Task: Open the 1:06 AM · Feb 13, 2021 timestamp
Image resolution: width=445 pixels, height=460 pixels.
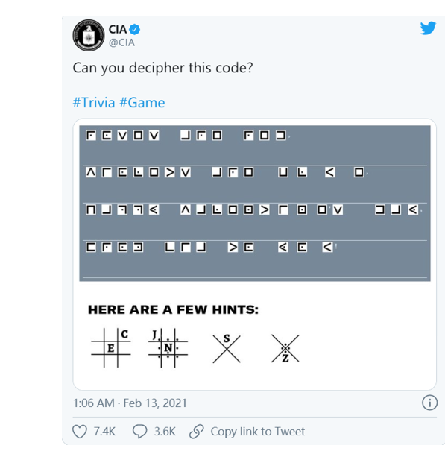Action: click(130, 403)
